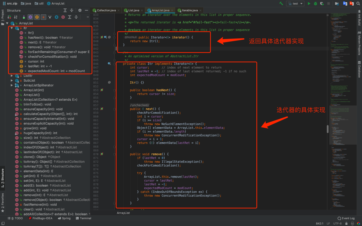The height and width of the screenshot is (226, 362).
Task: Toggle read-only lock icon in status bar
Action: [347, 224]
